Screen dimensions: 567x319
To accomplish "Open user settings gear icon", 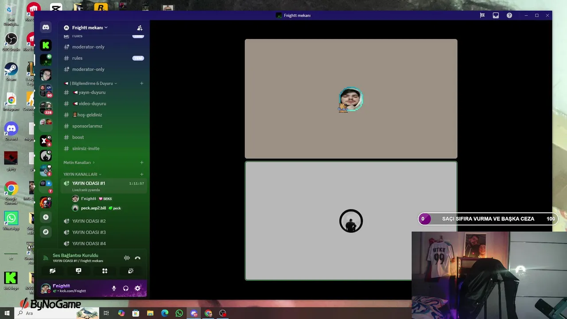I will (138, 288).
